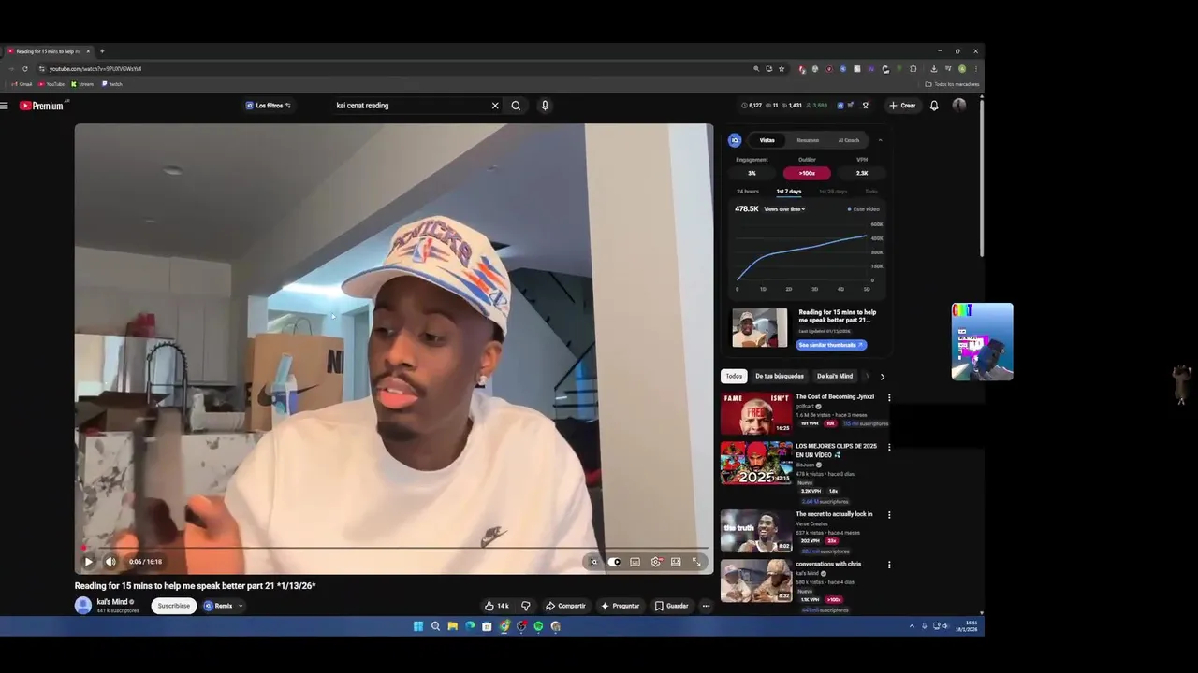The height and width of the screenshot is (673, 1198).
Task: Click the >100x Outlier badge
Action: [807, 173]
